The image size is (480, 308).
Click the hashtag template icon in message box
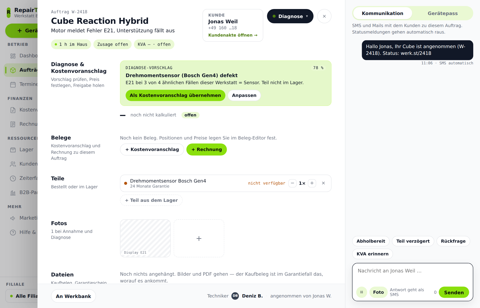(x=361, y=292)
